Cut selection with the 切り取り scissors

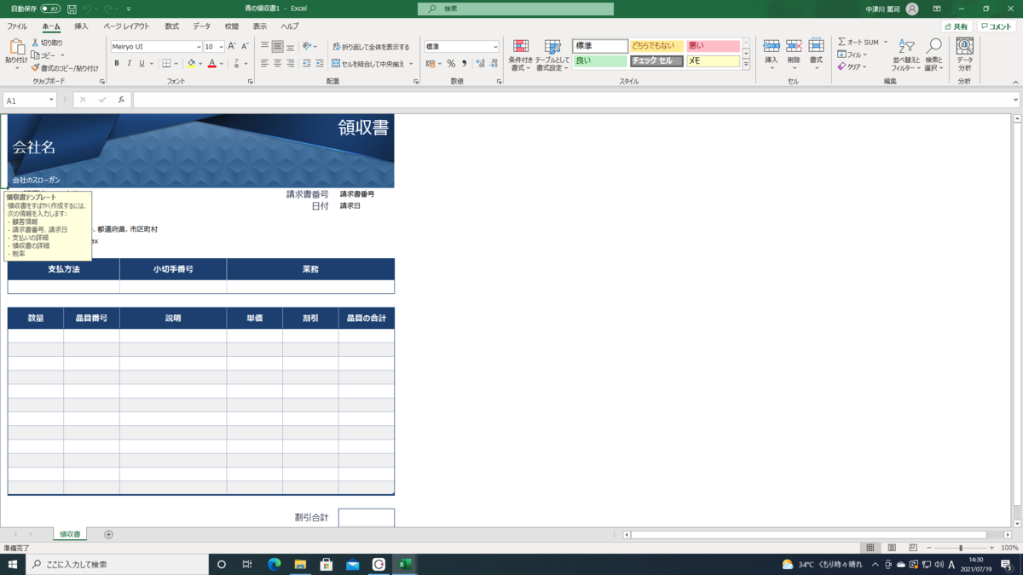pyautogui.click(x=47, y=43)
